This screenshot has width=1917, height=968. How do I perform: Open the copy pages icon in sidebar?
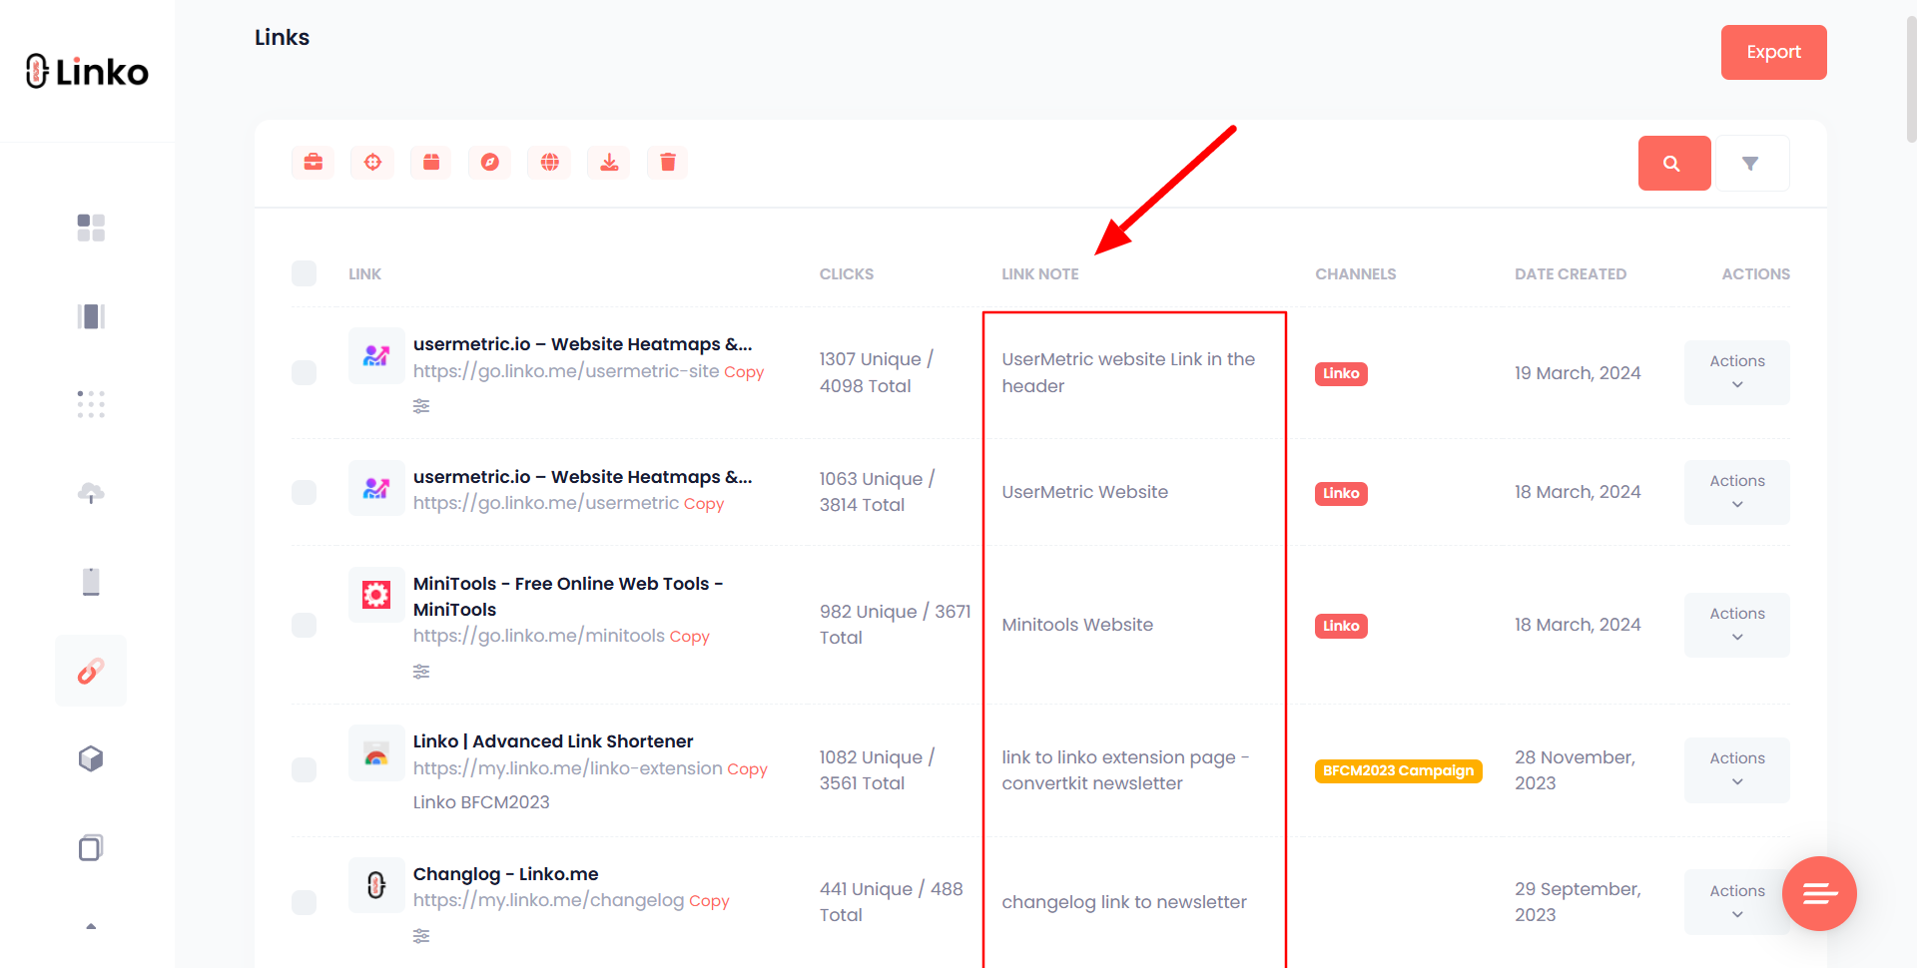click(91, 848)
